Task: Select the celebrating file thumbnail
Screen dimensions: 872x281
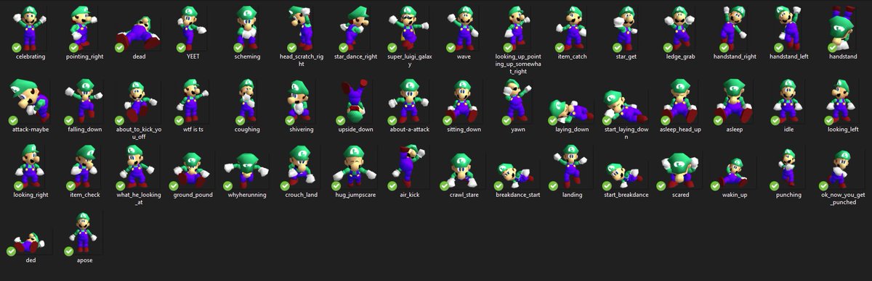Action: point(30,28)
